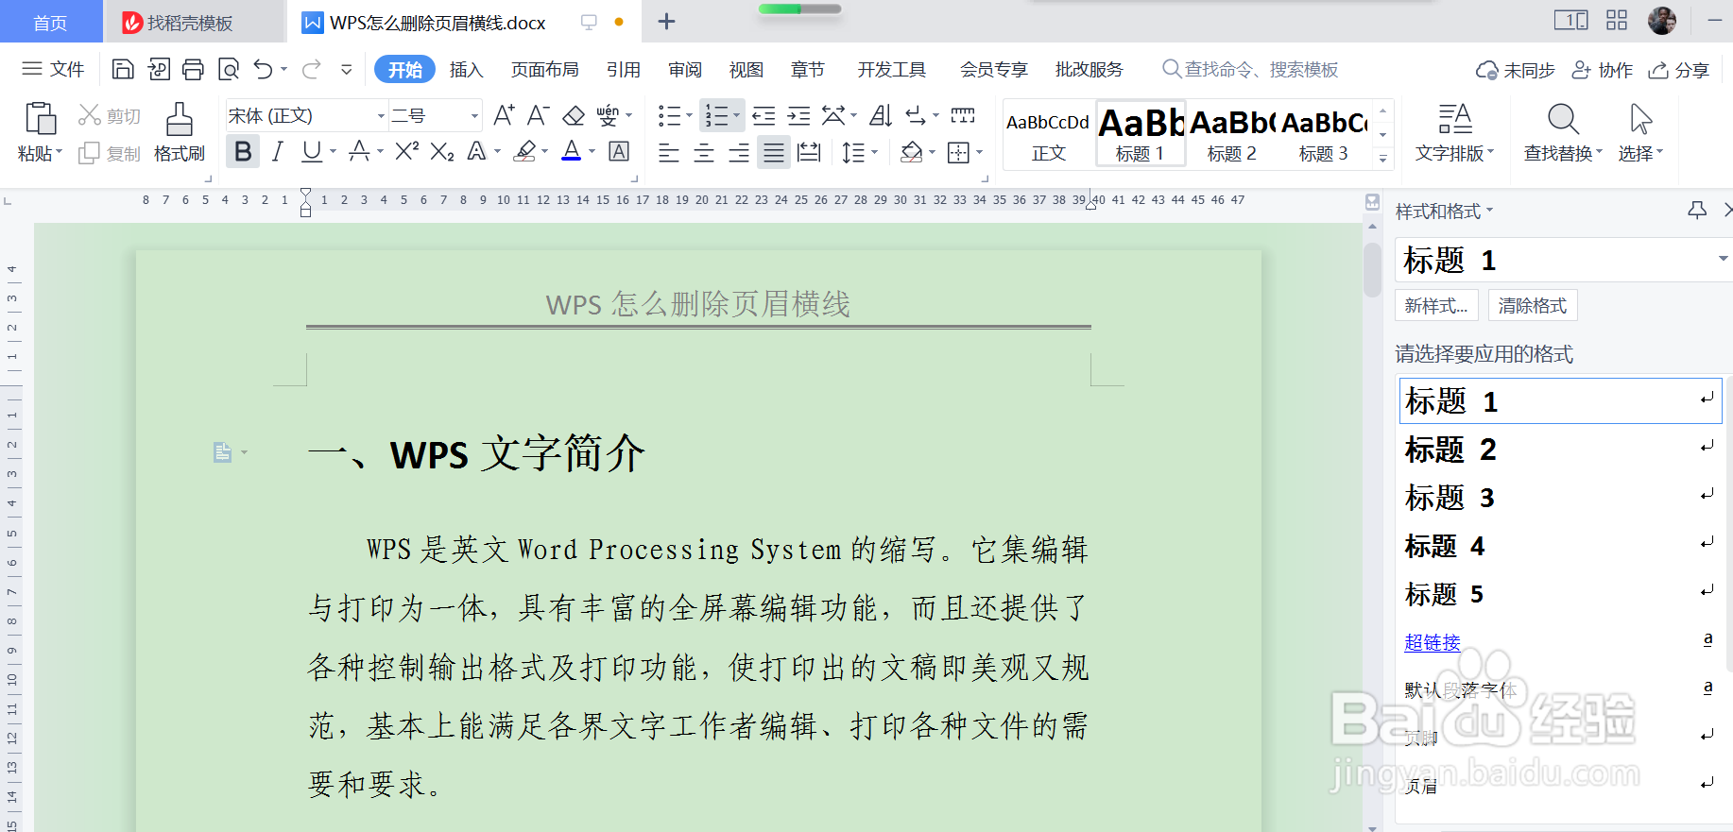Screen dimensions: 1733x832
Task: Increase paragraph indent
Action: 798,115
